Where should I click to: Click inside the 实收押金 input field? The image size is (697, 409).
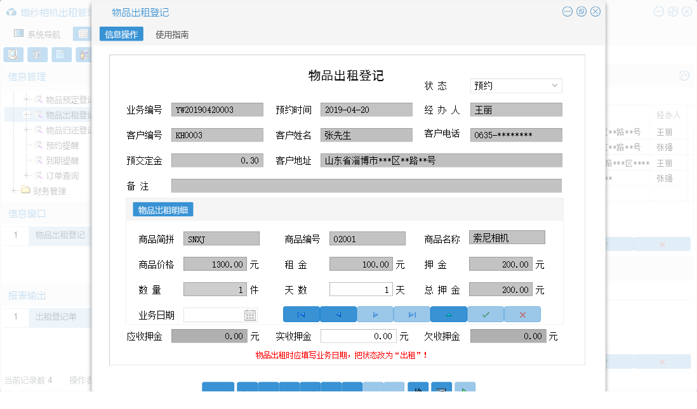coord(358,336)
